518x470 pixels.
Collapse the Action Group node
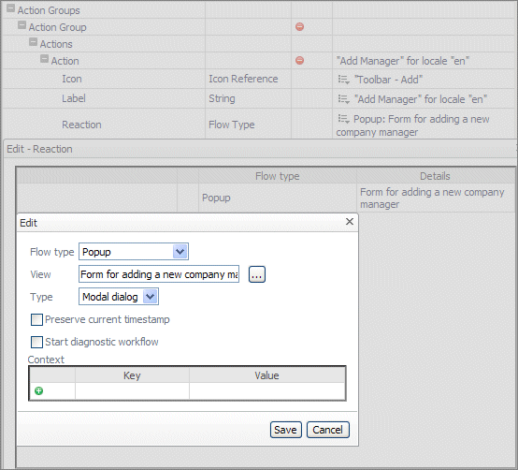(22, 25)
